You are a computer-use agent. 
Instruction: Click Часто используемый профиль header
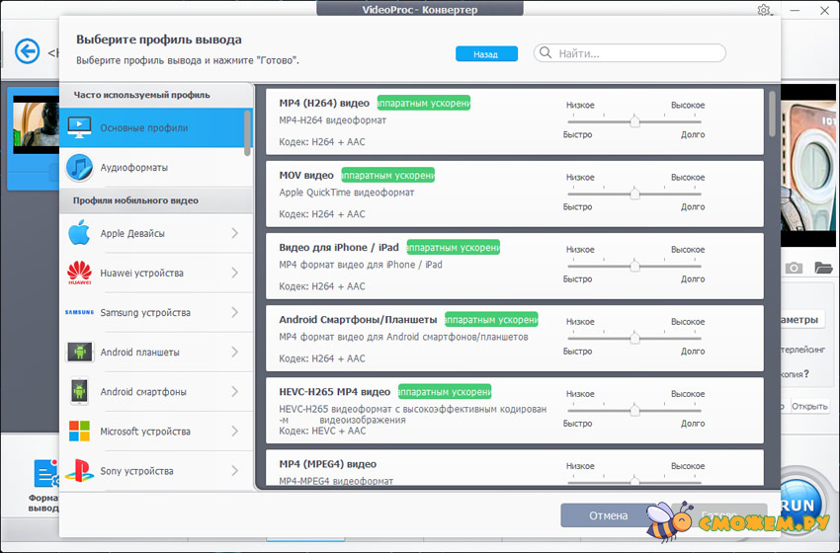coord(141,95)
